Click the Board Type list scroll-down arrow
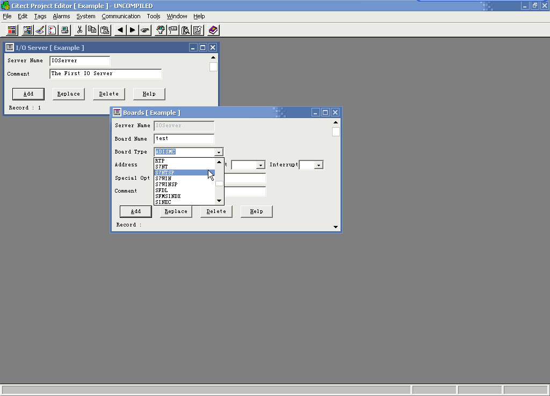550x396 pixels. [x=219, y=201]
